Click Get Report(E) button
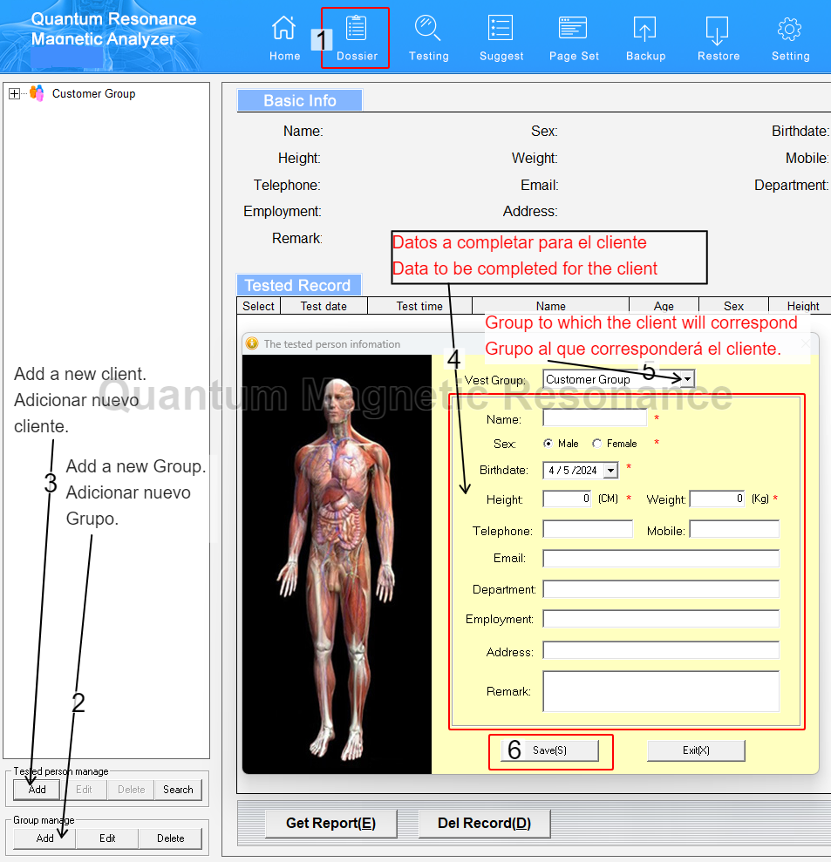Viewport: 831px width, 862px height. click(330, 823)
